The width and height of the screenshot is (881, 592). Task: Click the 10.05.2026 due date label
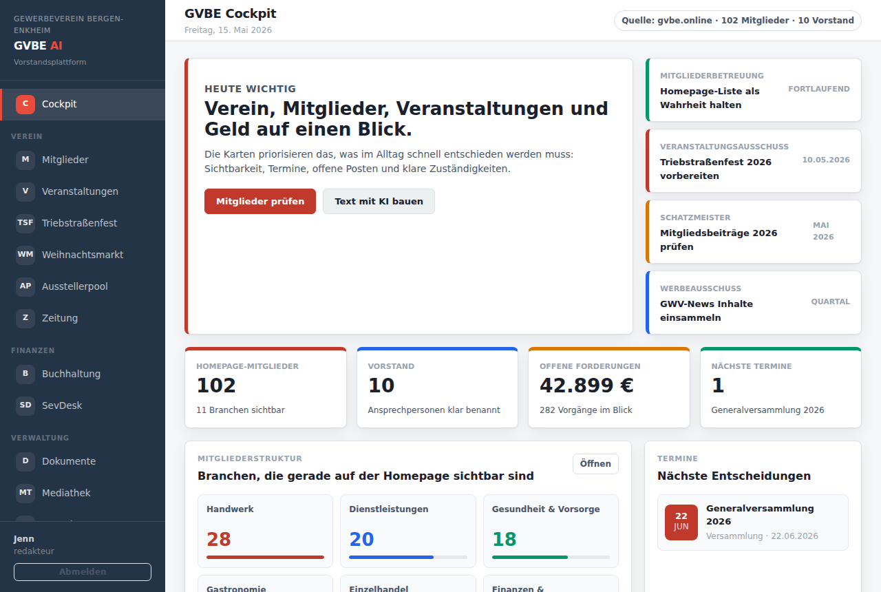coord(826,160)
